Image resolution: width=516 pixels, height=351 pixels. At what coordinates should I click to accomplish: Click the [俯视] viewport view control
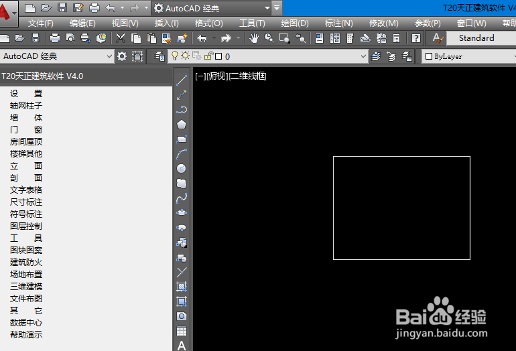click(x=217, y=76)
